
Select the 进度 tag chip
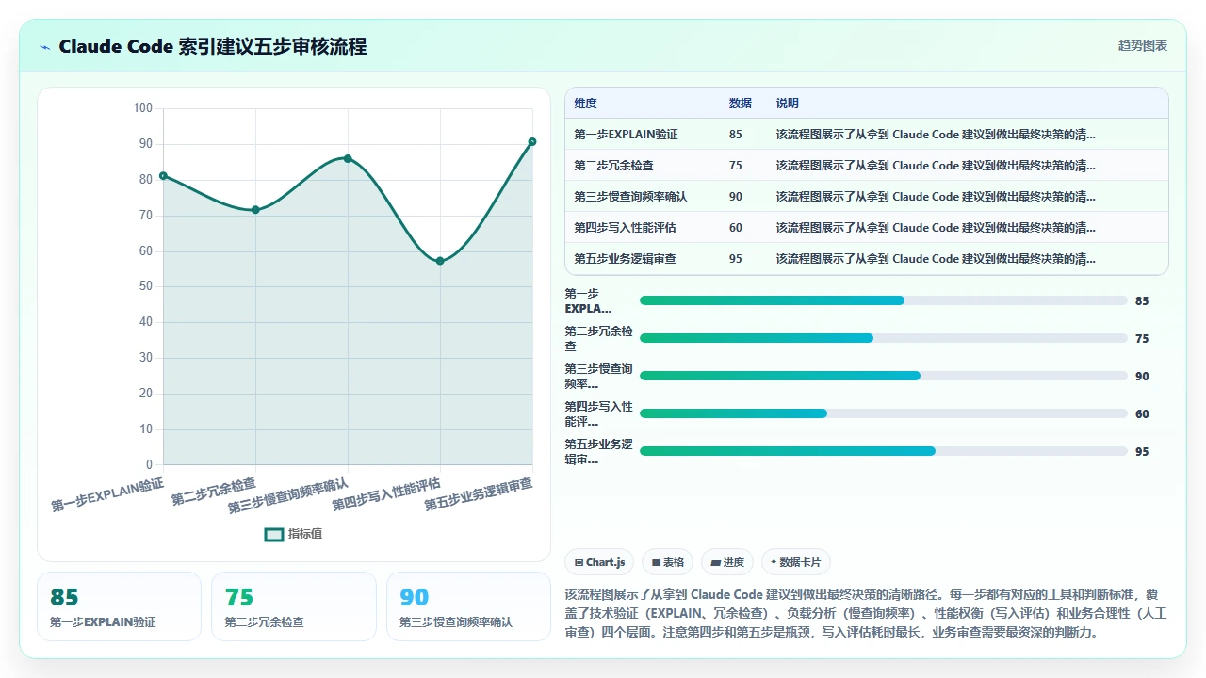click(x=727, y=562)
